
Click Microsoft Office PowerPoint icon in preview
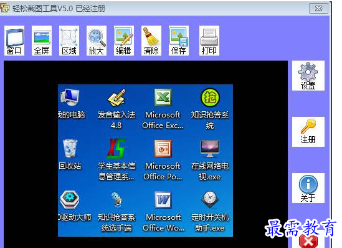pos(163,149)
